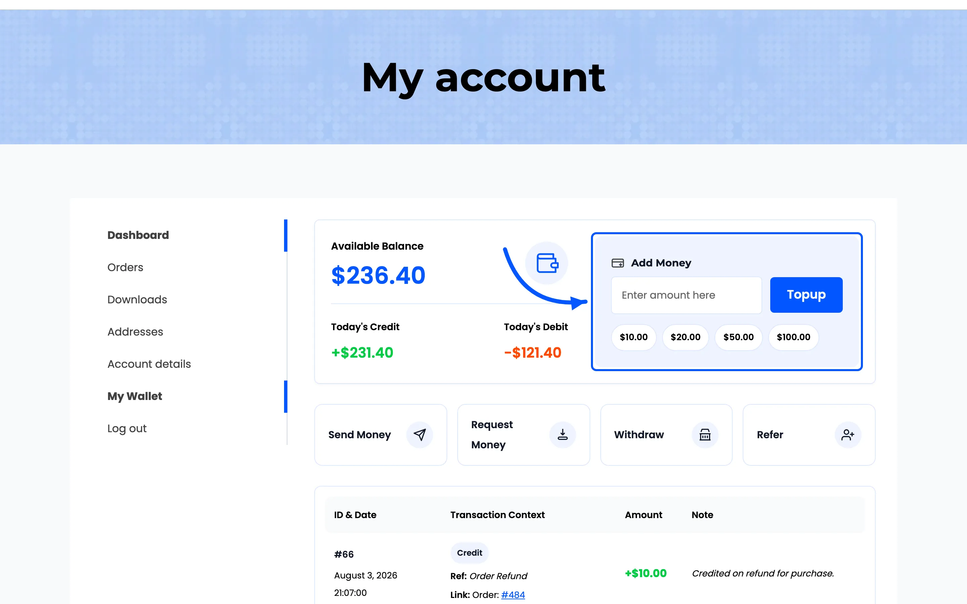
Task: Focus the Enter amount here field
Action: point(686,295)
